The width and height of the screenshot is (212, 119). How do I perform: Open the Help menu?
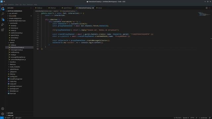[35, 5]
